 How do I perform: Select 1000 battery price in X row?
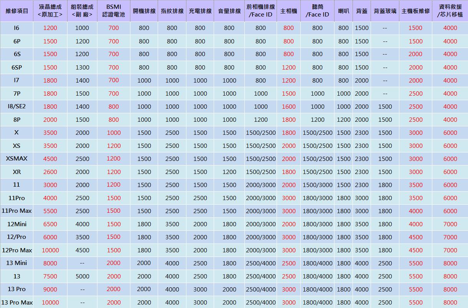point(114,133)
